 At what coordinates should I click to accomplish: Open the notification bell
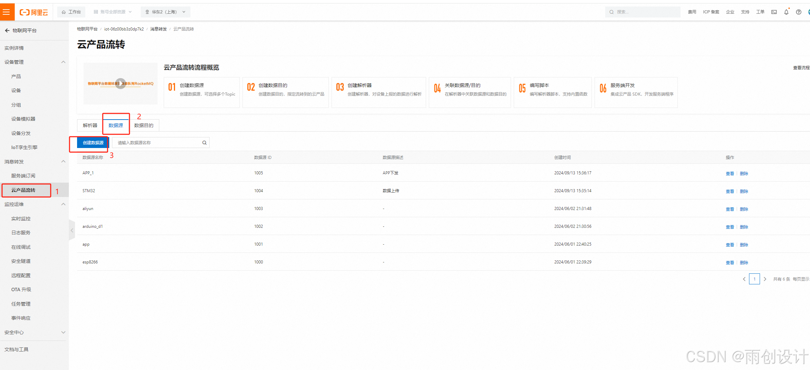(786, 12)
